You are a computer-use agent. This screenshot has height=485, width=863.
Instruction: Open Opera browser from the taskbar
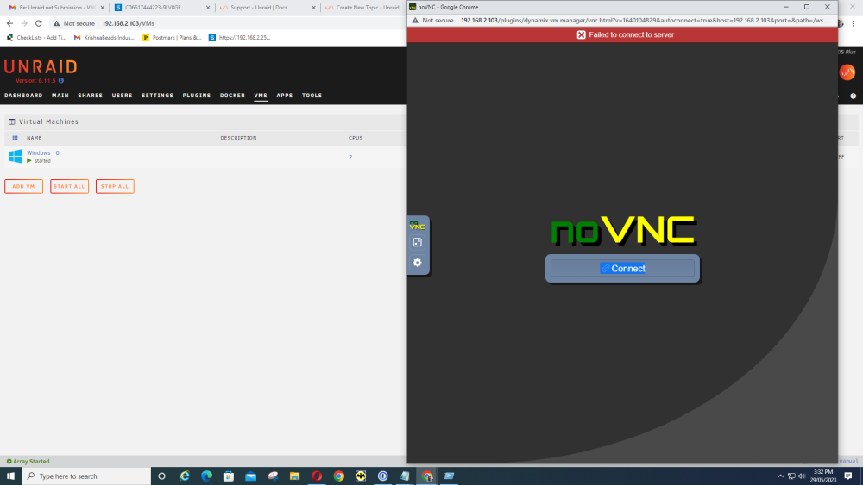point(317,476)
